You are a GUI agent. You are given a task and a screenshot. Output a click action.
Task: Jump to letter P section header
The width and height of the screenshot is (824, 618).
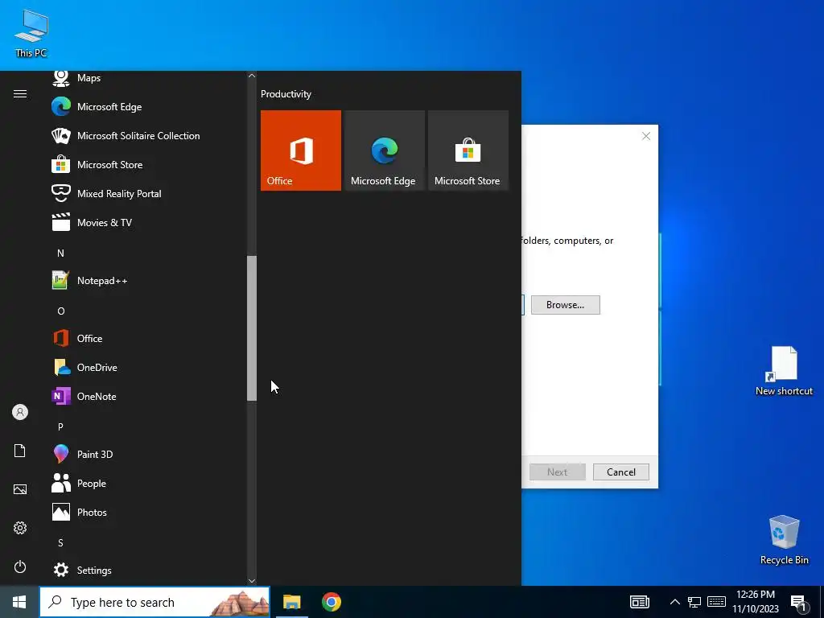[60, 426]
